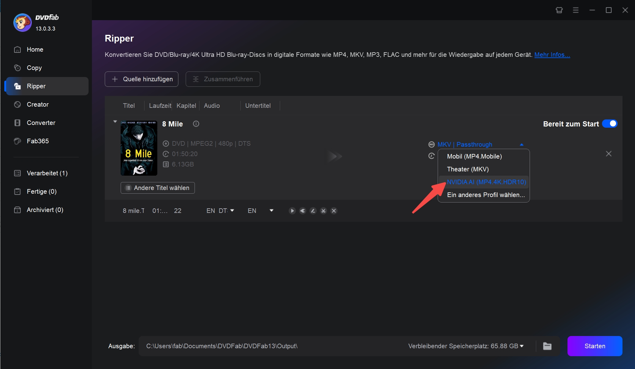Click the 8 Mile title name

pos(173,124)
